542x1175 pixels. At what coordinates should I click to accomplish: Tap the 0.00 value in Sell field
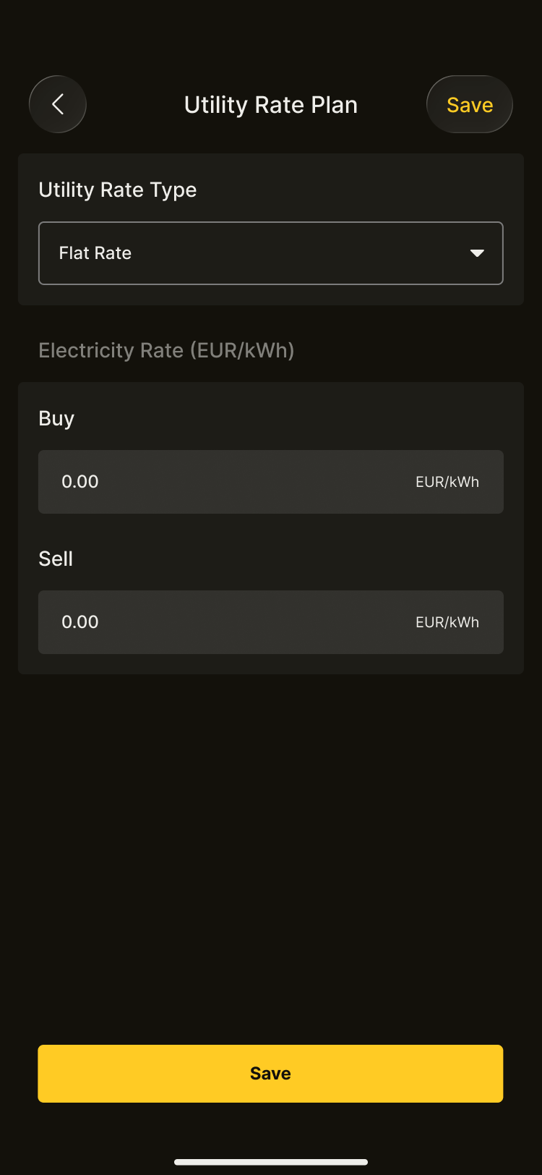click(x=80, y=622)
